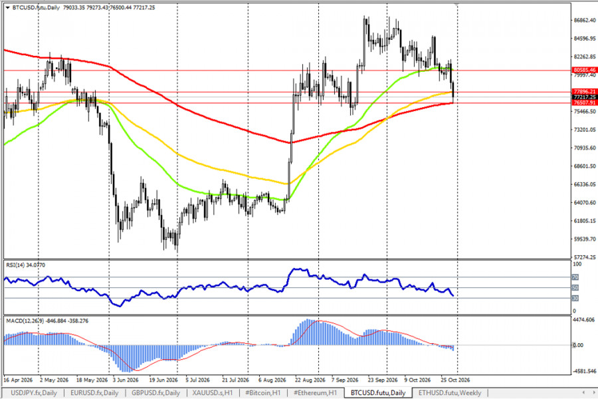The height and width of the screenshot is (399, 598).
Task: Click the 22 Aug 2026 date label
Action: [x=310, y=380]
